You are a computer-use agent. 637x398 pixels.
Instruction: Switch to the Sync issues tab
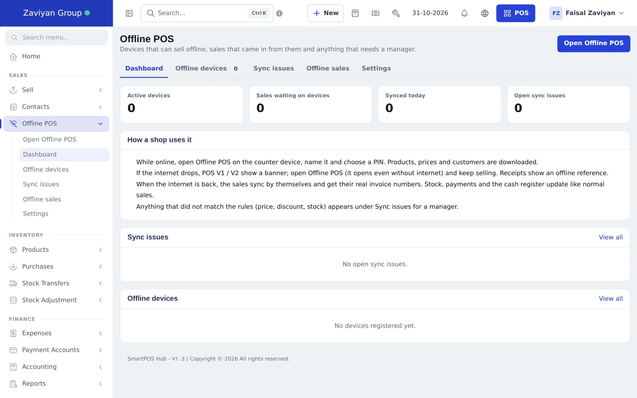click(274, 68)
